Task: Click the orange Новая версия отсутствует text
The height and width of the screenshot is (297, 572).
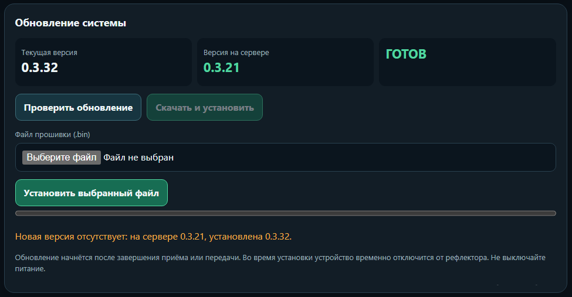Action: point(71,237)
